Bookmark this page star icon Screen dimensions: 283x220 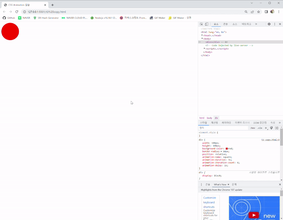tap(258, 12)
